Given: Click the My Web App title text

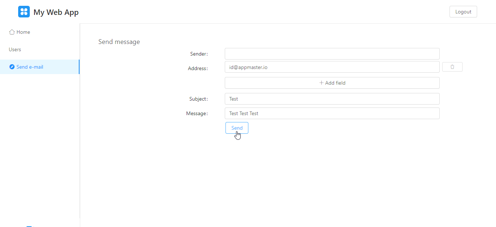Looking at the screenshot, I should point(56,12).
